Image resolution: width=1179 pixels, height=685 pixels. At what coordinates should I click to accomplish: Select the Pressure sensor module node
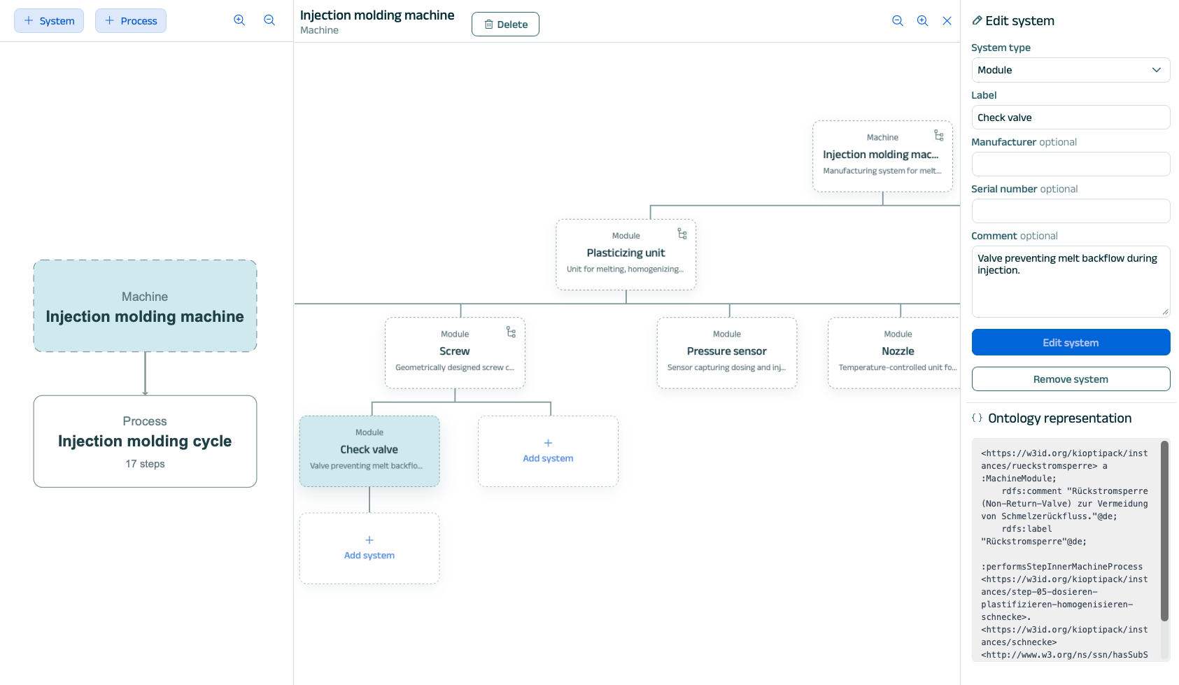point(726,353)
